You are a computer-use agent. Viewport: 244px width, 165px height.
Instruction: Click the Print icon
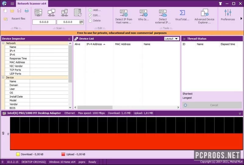(x=27, y=11)
